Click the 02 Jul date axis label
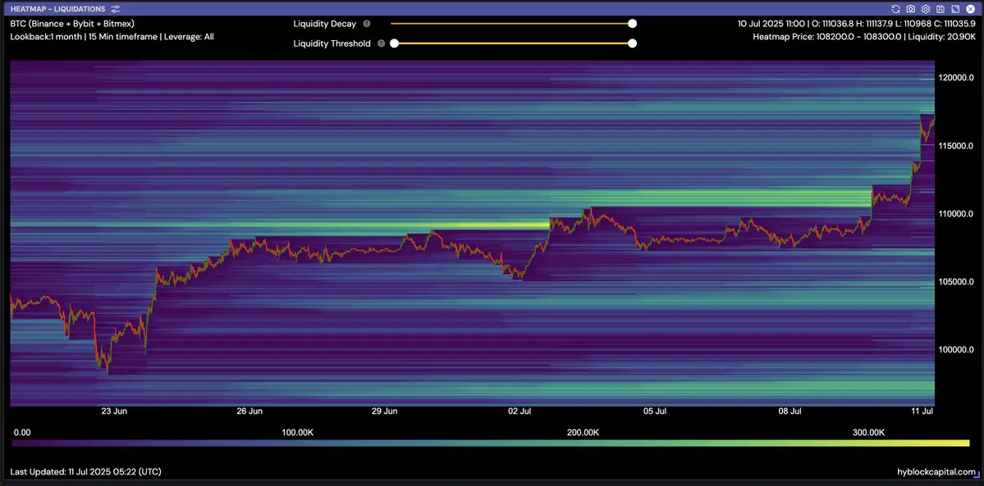This screenshot has width=984, height=486. [x=519, y=411]
